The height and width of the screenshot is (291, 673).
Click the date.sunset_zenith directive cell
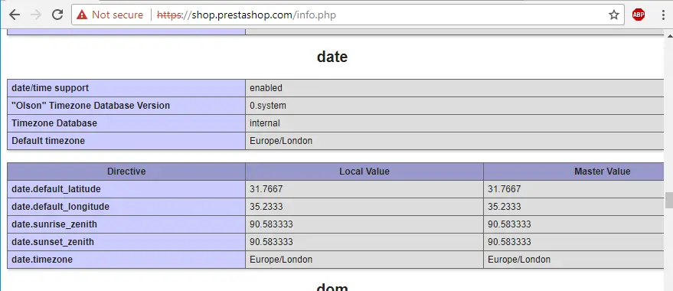point(126,242)
